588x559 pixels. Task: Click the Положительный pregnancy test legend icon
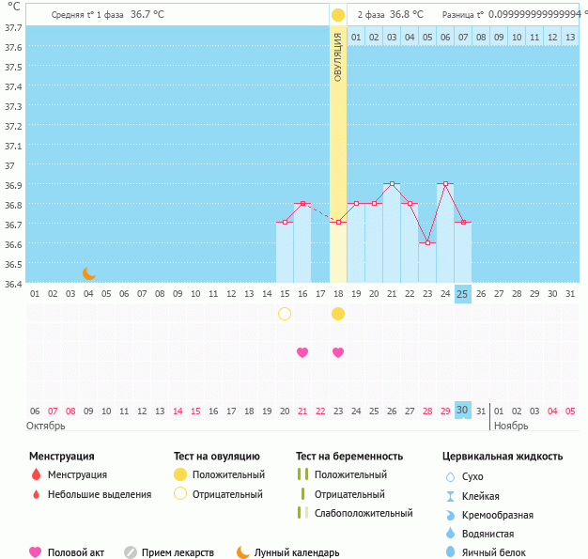click(x=302, y=475)
